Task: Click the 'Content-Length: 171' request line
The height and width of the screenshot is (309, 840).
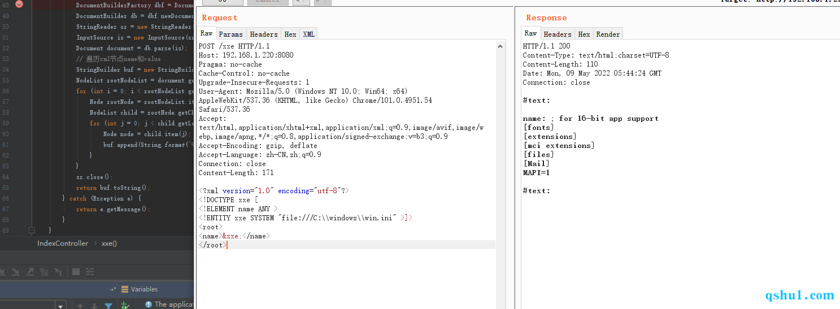Action: (236, 173)
